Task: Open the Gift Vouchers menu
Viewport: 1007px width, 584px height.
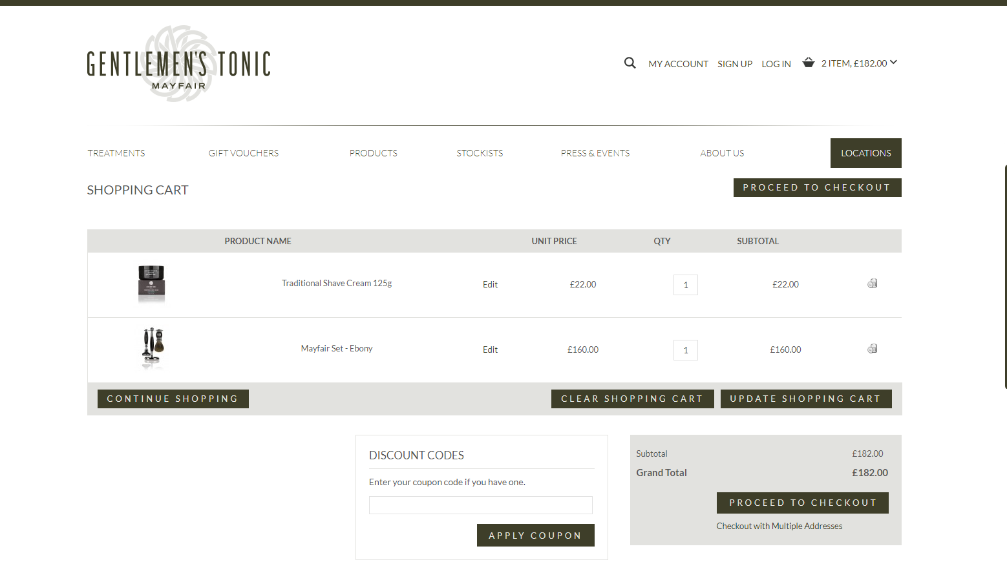Action: 244,153
